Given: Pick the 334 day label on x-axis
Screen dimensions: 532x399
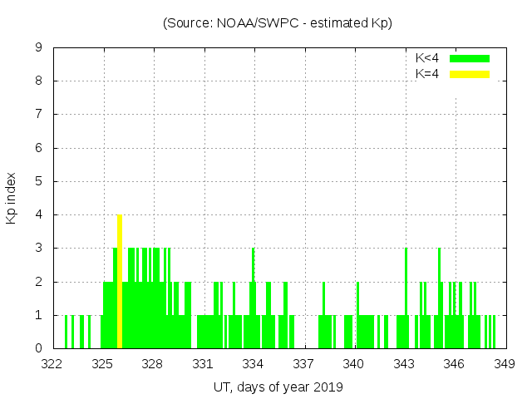Looking at the screenshot, I should (x=254, y=363).
